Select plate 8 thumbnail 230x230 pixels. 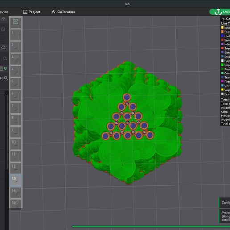[x=16, y=120]
